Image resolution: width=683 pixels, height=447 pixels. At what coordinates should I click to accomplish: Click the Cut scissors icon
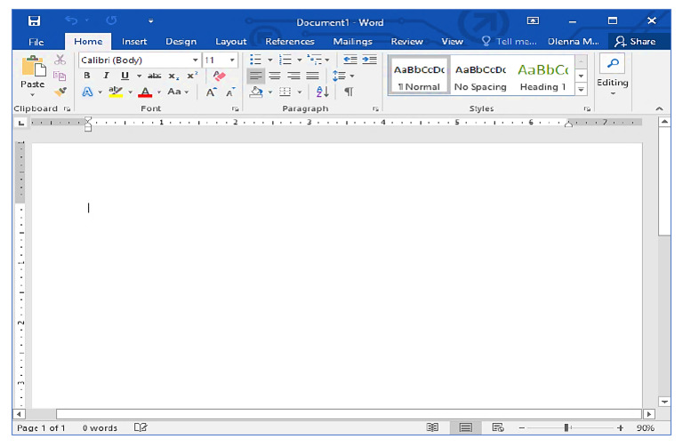coord(60,60)
